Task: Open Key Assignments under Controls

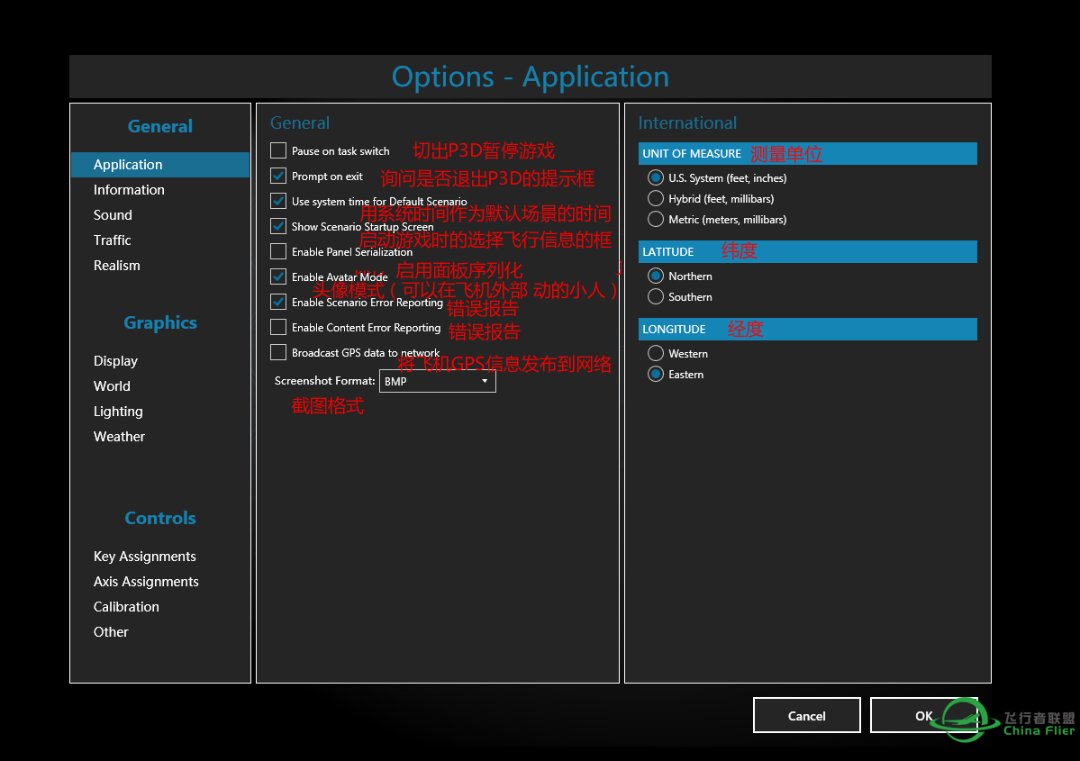Action: (144, 556)
